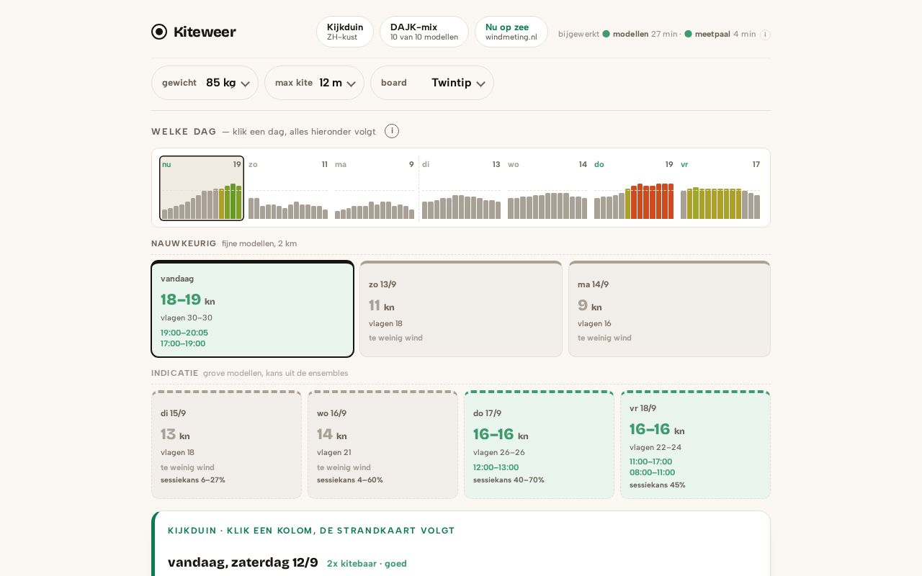922x576 pixels.
Task: Select the 'ma' day bar chart
Action: click(375, 188)
